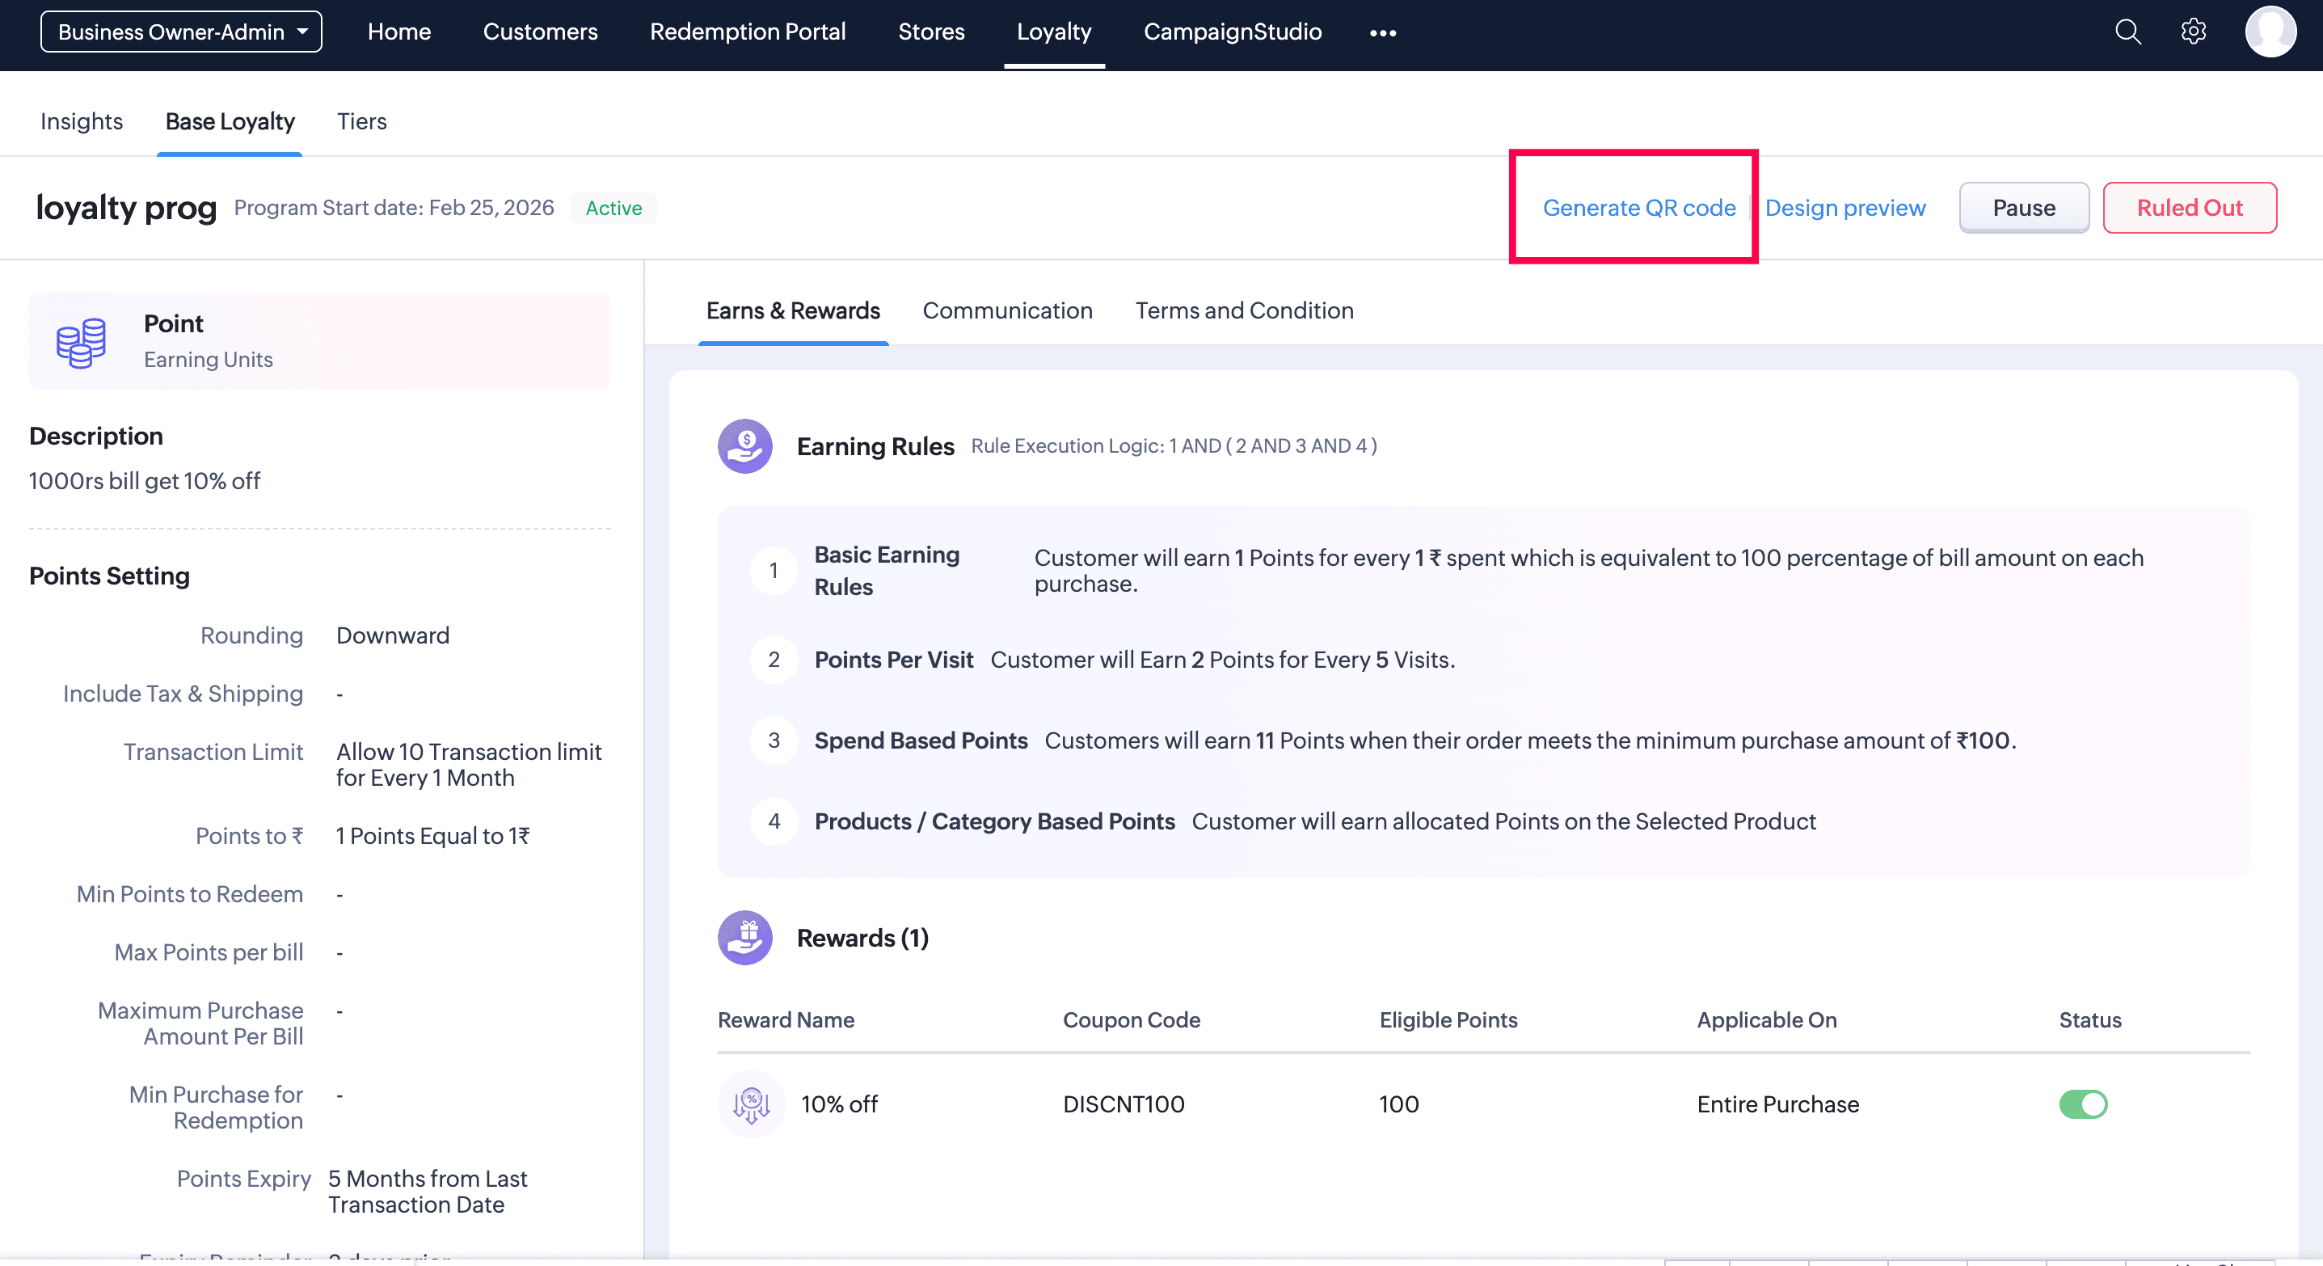2323x1266 pixels.
Task: Click the Include Tax & Shipping label
Action: (183, 694)
